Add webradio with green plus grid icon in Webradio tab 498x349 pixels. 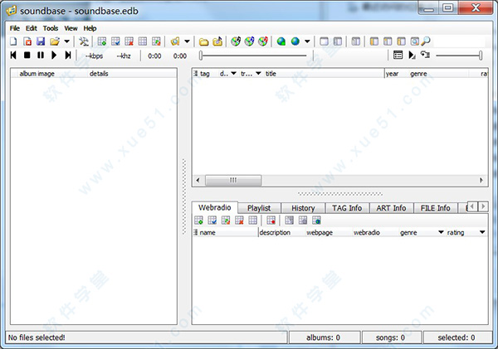(x=199, y=221)
